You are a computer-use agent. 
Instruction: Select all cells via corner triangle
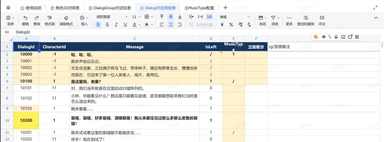click(x=11, y=40)
